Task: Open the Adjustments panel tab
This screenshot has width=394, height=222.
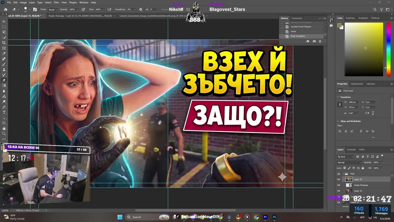Action: click(x=357, y=84)
